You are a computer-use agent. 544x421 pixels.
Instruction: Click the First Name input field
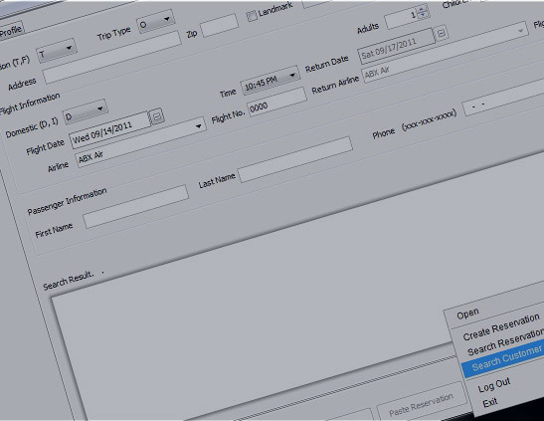(x=135, y=206)
